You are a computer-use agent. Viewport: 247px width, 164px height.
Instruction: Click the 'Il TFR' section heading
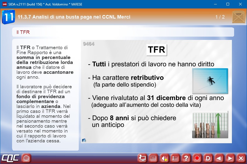click(23, 32)
